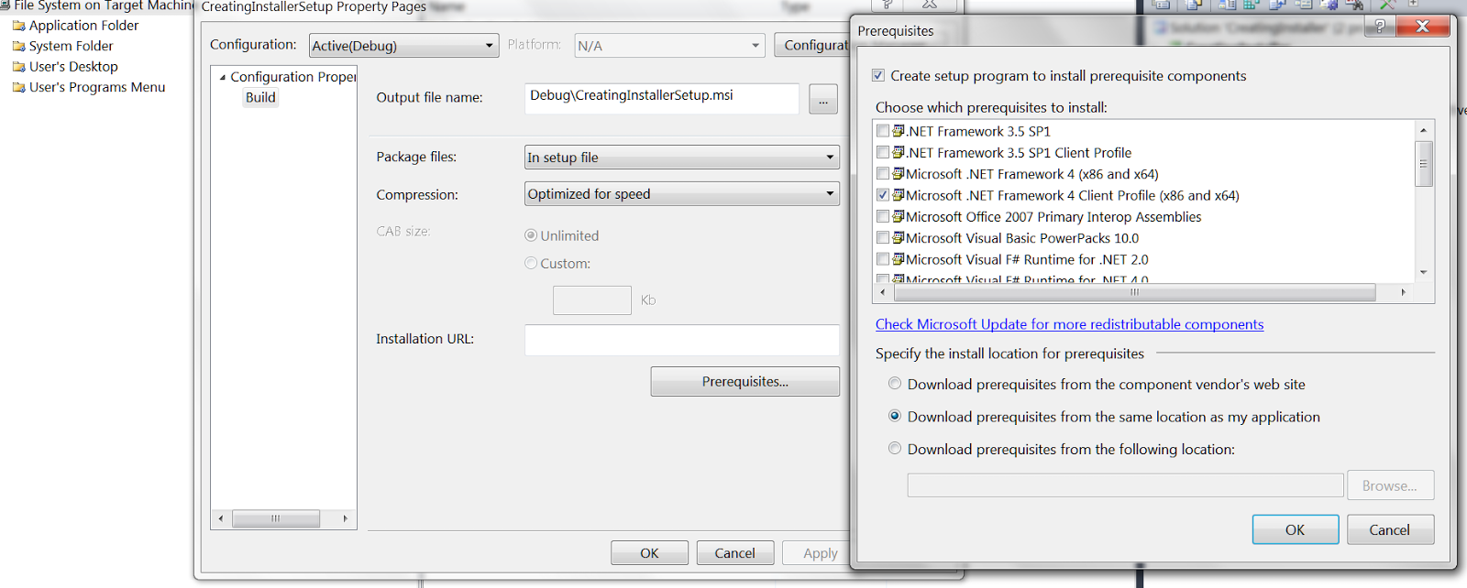The width and height of the screenshot is (1467, 588).
Task: Uncheck Create setup program to install prerequisites
Action: point(878,76)
